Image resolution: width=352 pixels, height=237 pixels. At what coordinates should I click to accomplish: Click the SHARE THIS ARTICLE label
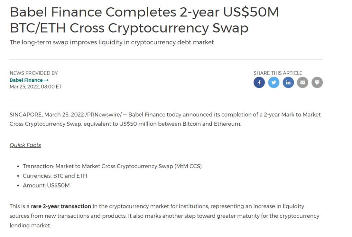click(278, 73)
